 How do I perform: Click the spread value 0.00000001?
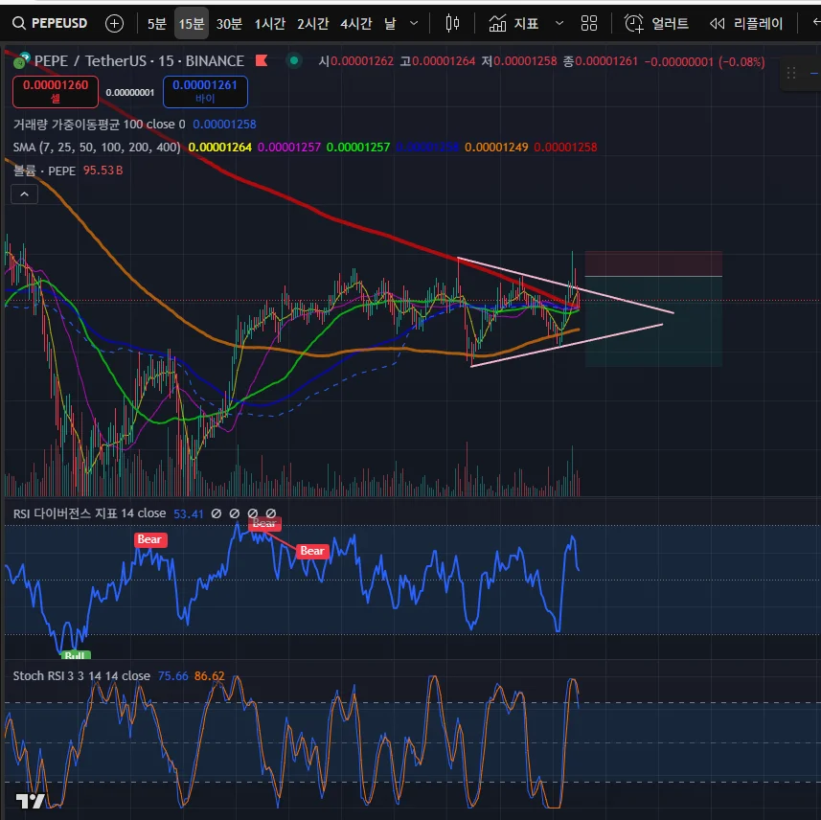130,93
